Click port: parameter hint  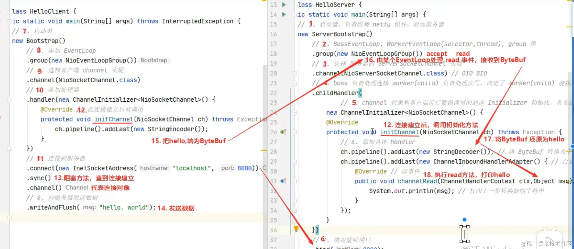[x=228, y=168]
